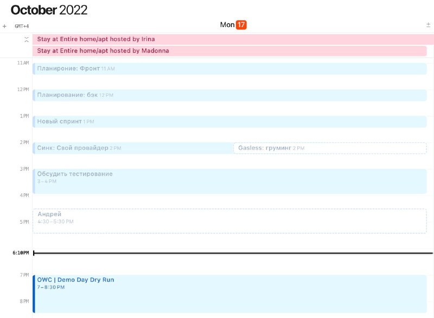Open the OWC | Demo Day Dry Run event

(x=229, y=294)
